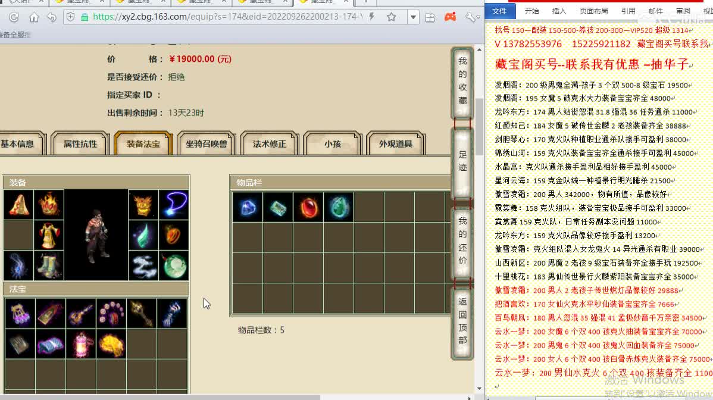The width and height of the screenshot is (713, 400).
Task: Select the golden cloud 法宝 icon
Action: [111, 344]
